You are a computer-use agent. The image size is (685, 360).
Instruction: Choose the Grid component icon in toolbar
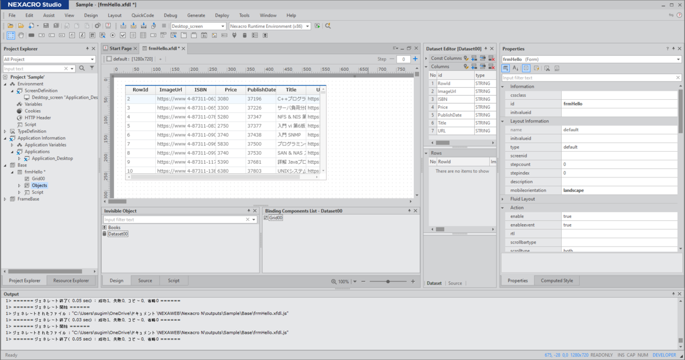[143, 35]
